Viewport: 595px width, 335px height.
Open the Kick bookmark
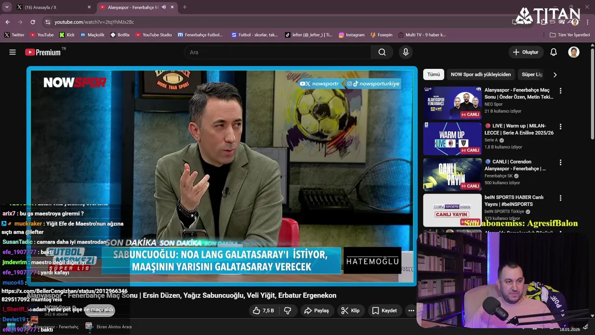[67, 35]
